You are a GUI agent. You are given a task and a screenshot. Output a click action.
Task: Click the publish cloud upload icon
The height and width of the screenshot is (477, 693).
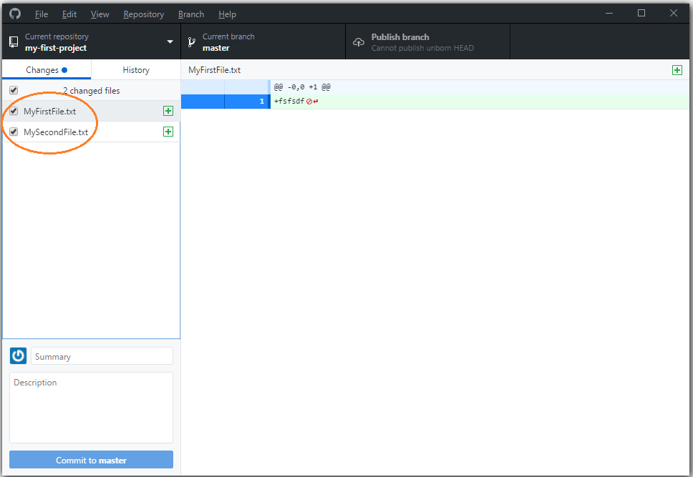[x=359, y=42]
